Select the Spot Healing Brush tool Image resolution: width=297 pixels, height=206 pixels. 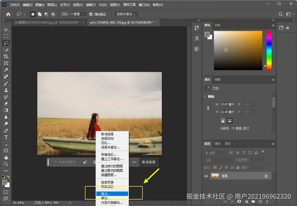pyautogui.click(x=6, y=77)
